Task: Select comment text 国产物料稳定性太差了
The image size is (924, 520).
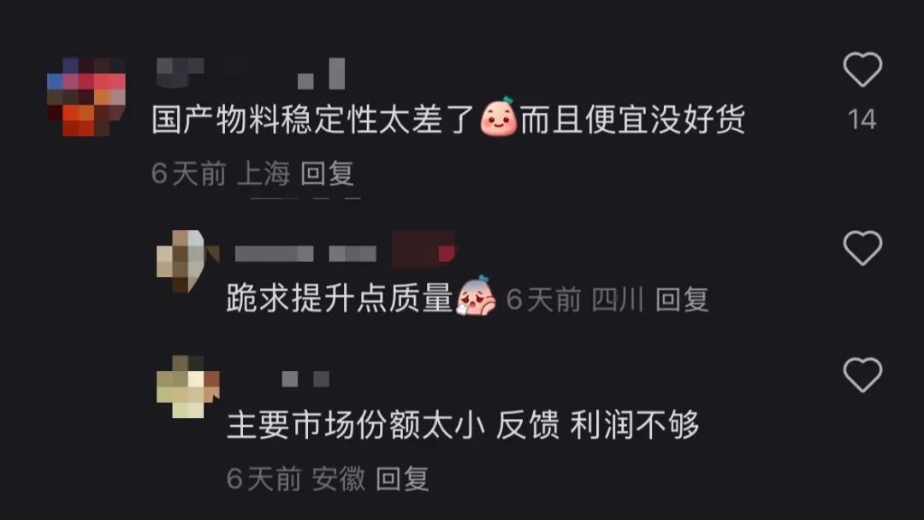Action: pyautogui.click(x=313, y=120)
